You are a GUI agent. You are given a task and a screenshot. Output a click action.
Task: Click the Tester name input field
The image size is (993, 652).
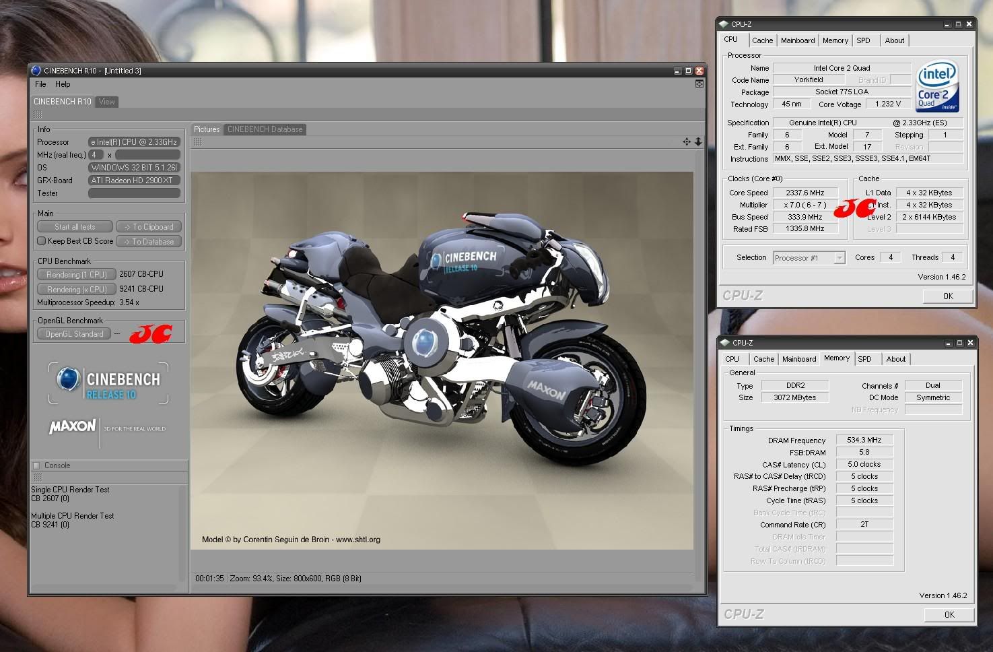click(x=134, y=193)
